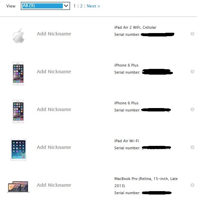This screenshot has width=197, height=206.
Task: Add Nickname for first iPhone 6 Plus
Action: 54,72
